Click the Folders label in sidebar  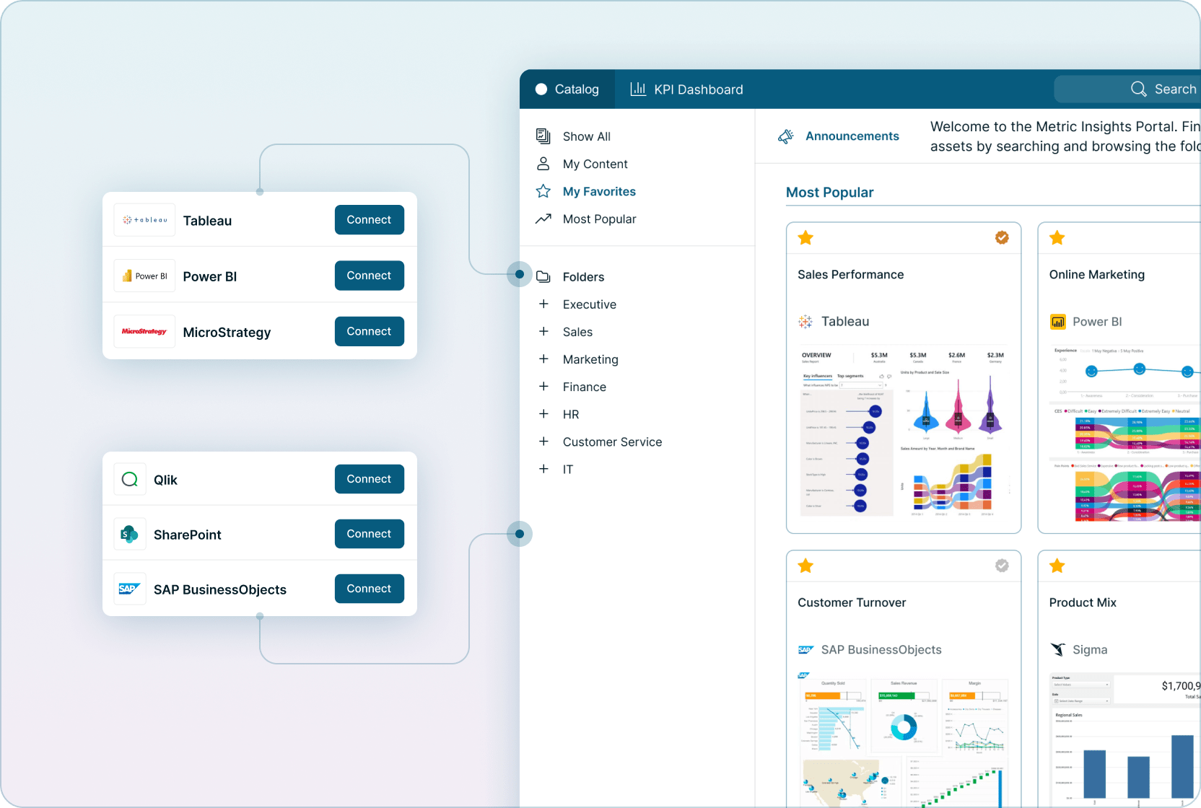(x=583, y=276)
